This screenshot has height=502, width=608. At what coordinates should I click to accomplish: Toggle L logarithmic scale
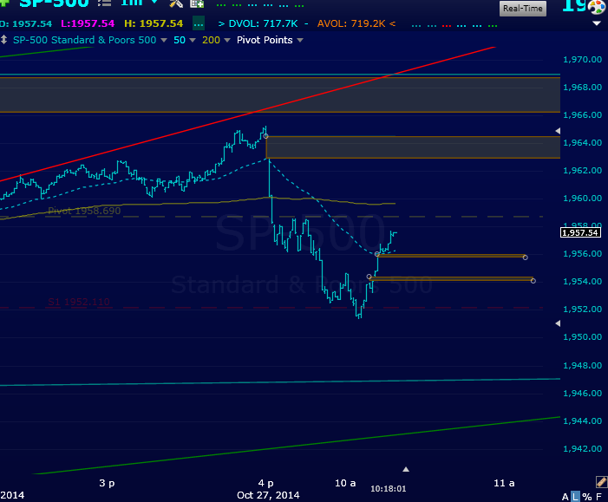coord(576,497)
